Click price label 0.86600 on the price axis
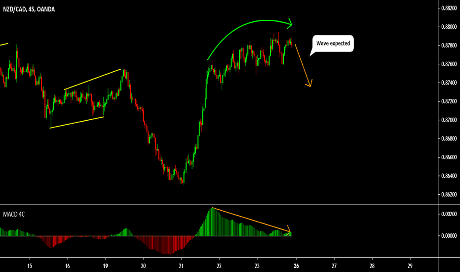 click(449, 157)
